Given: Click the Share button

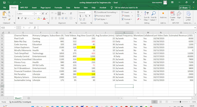Looking at the screenshot, I should (x=185, y=8).
